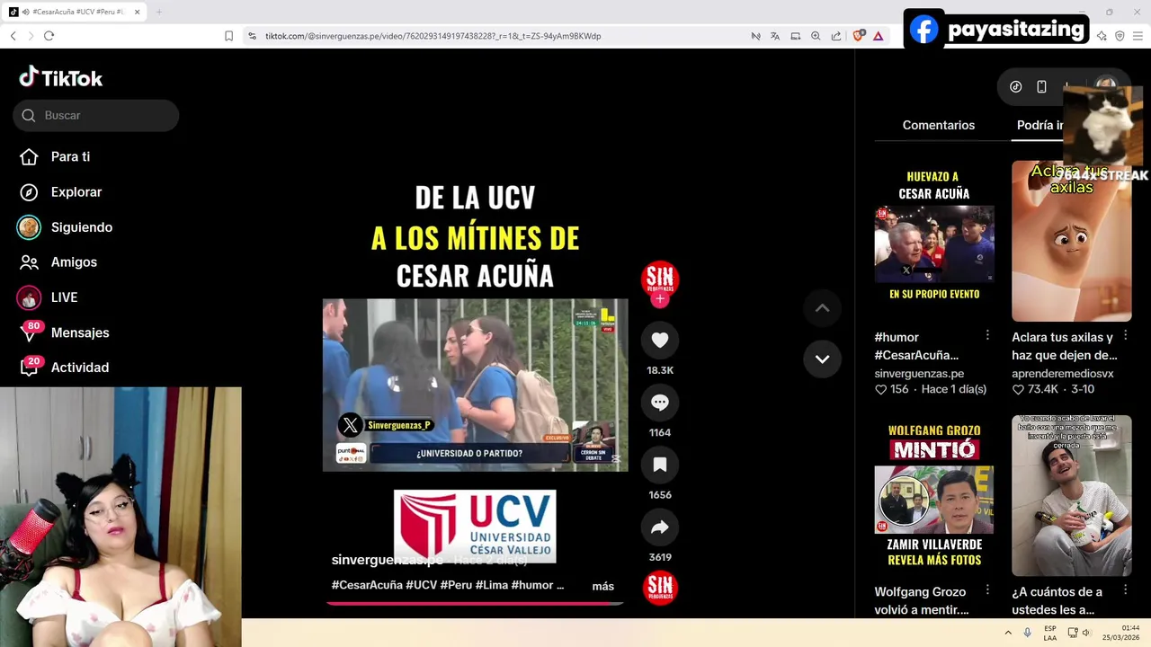The image size is (1151, 647).
Task: Like the axilas video showing 73.4K likes
Action: (1018, 390)
